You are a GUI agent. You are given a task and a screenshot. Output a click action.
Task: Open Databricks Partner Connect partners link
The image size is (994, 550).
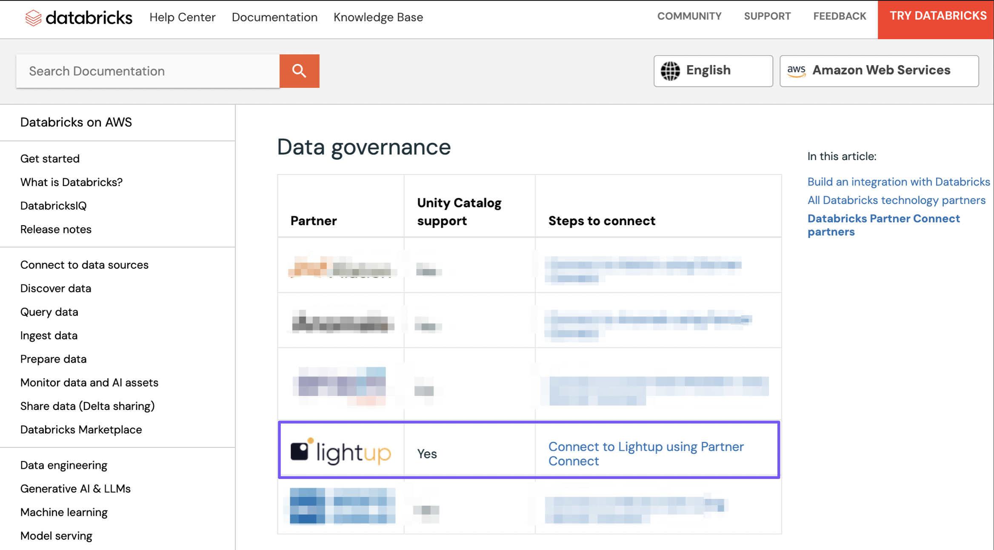[883, 225]
